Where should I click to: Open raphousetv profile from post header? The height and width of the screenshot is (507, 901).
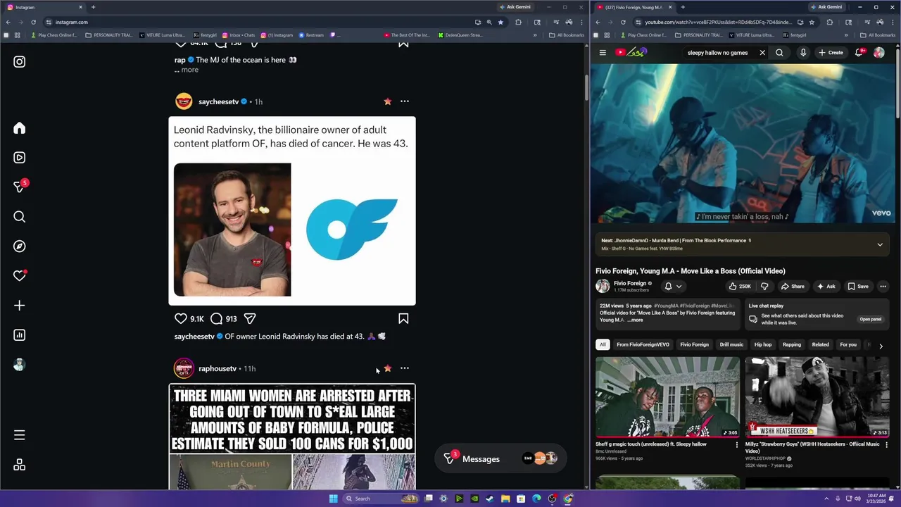coord(218,369)
